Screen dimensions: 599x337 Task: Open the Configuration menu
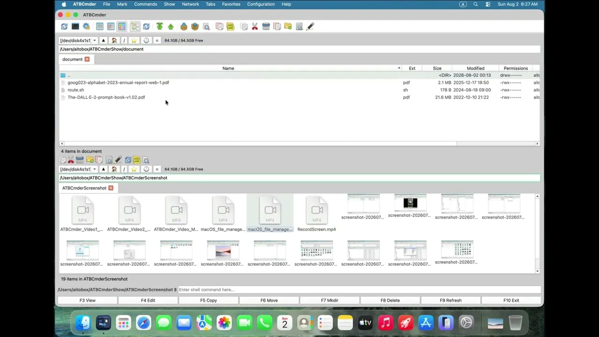tap(261, 4)
